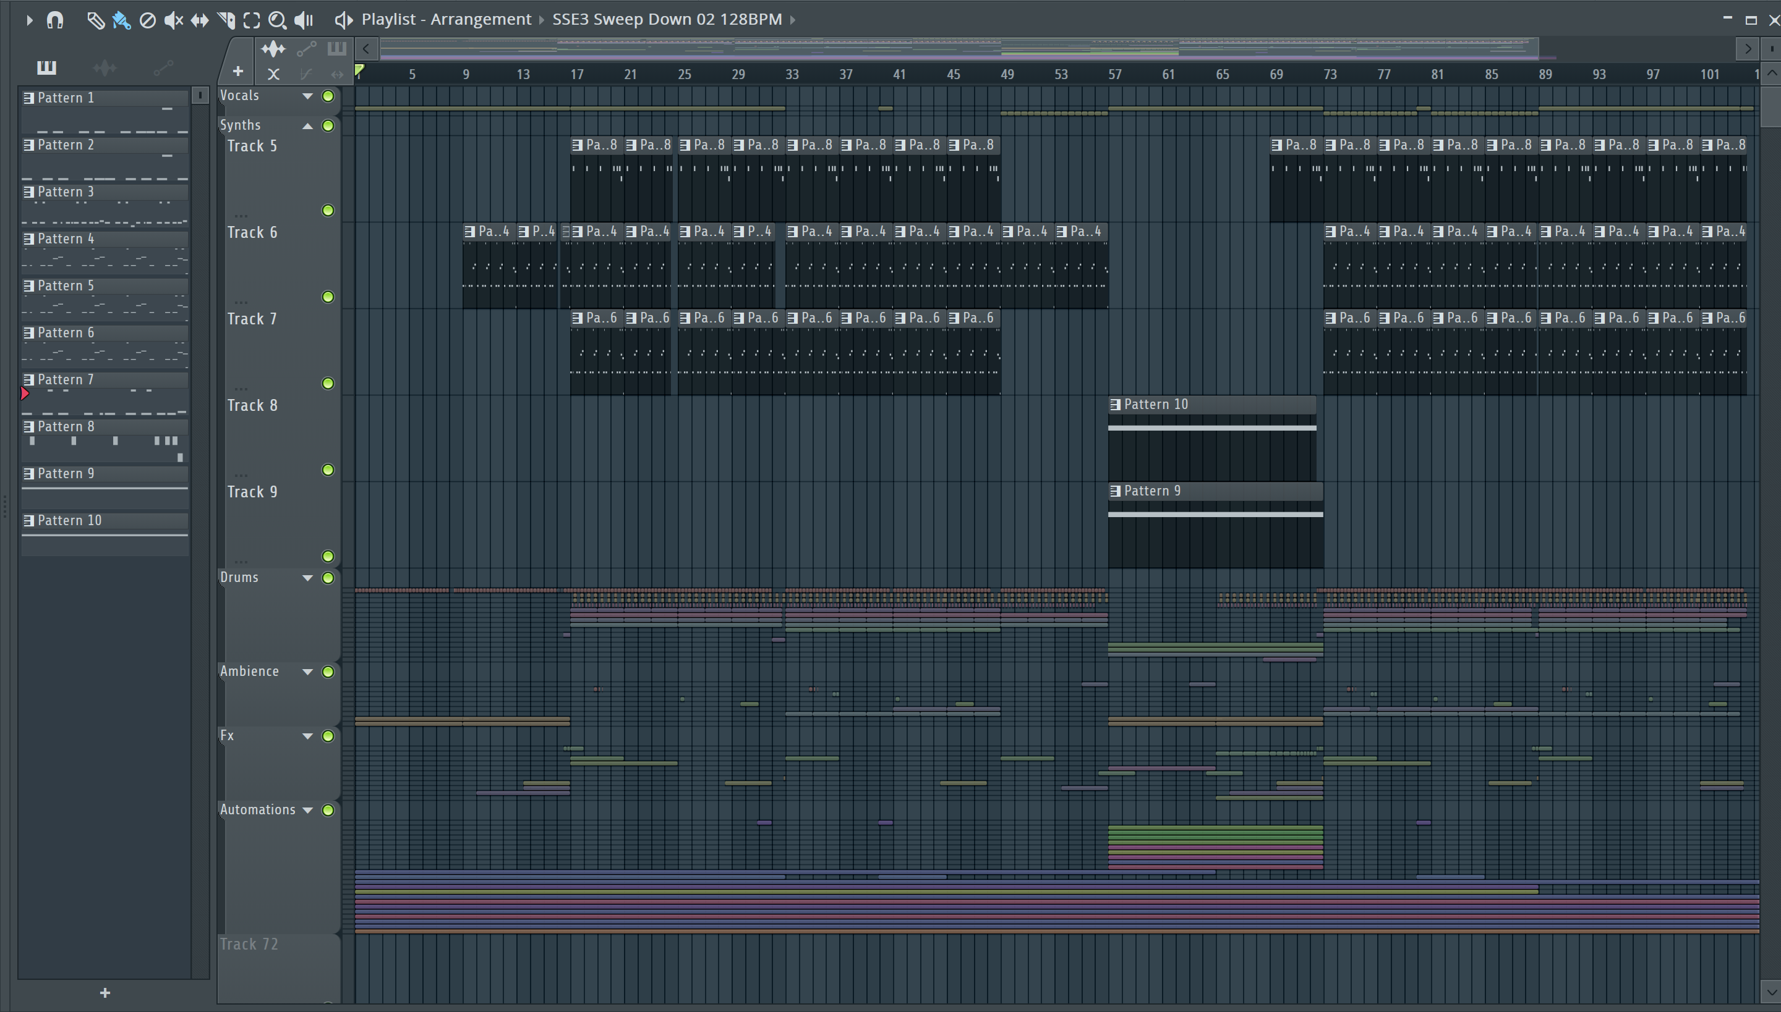1781x1012 pixels.
Task: Expand the Ambience track group
Action: (307, 672)
